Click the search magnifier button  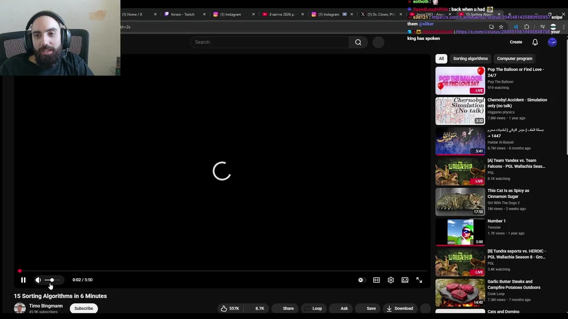(x=358, y=42)
